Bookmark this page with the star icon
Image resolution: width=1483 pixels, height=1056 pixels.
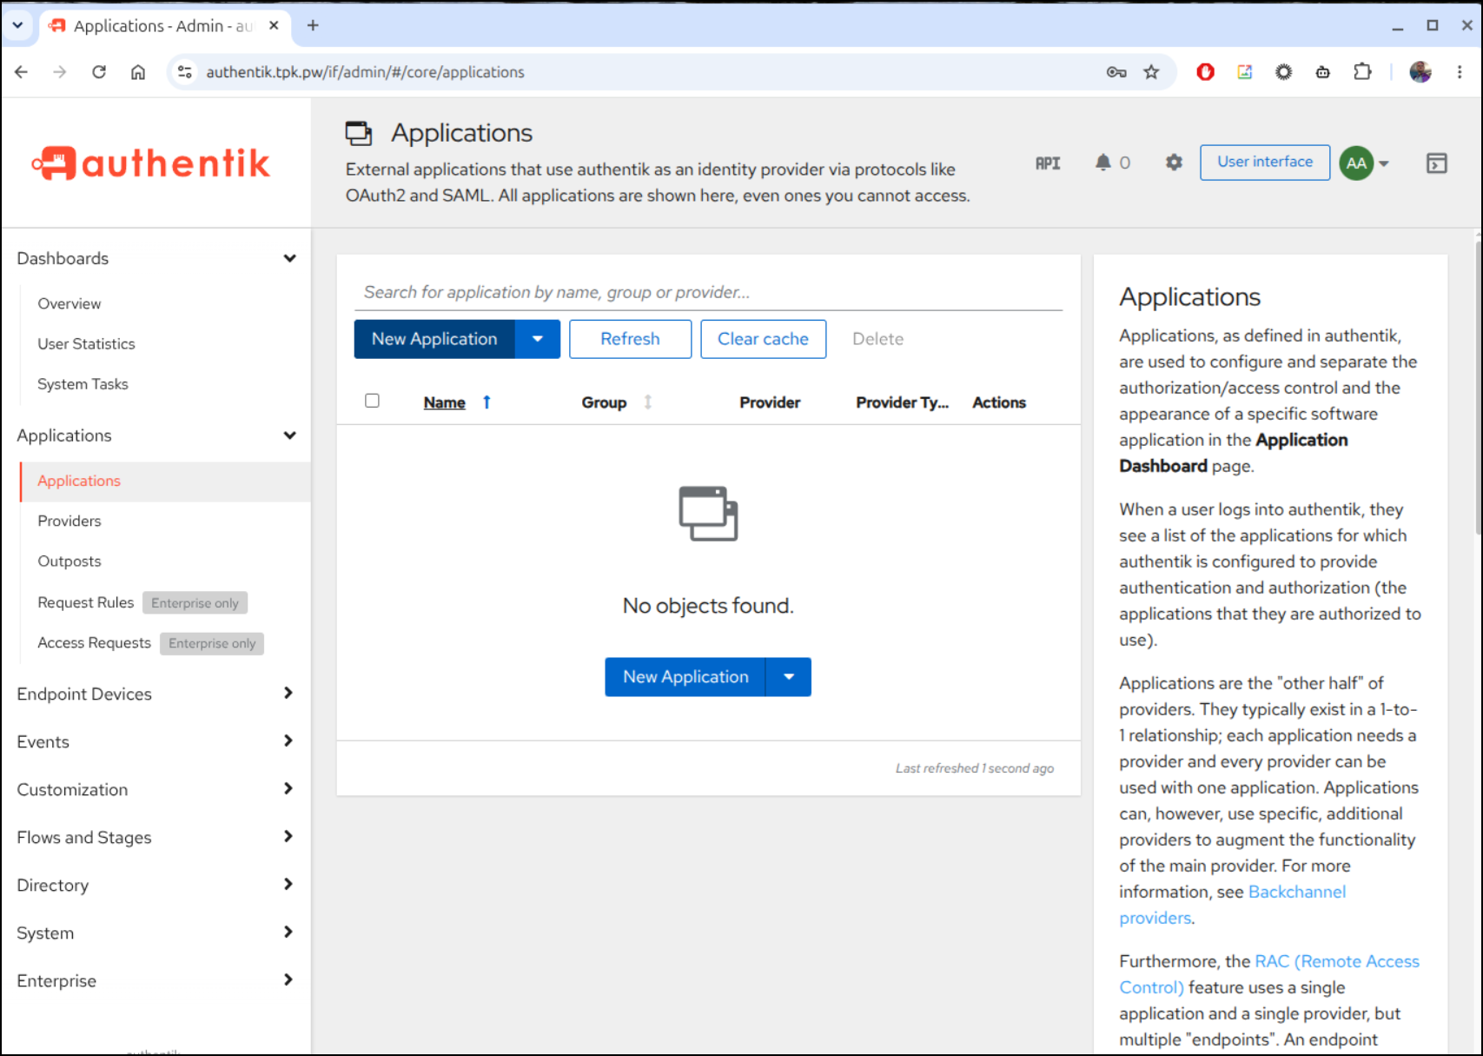coord(1151,72)
